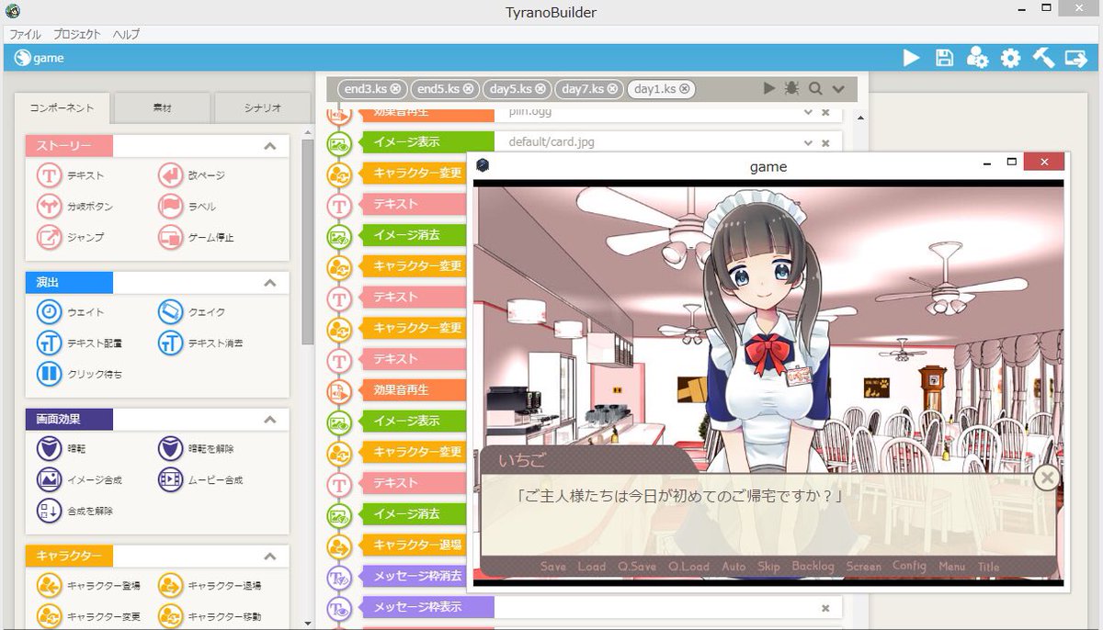Viewport: 1103px width, 630px height.
Task: Collapse the ストーリー section
Action: pyautogui.click(x=270, y=146)
